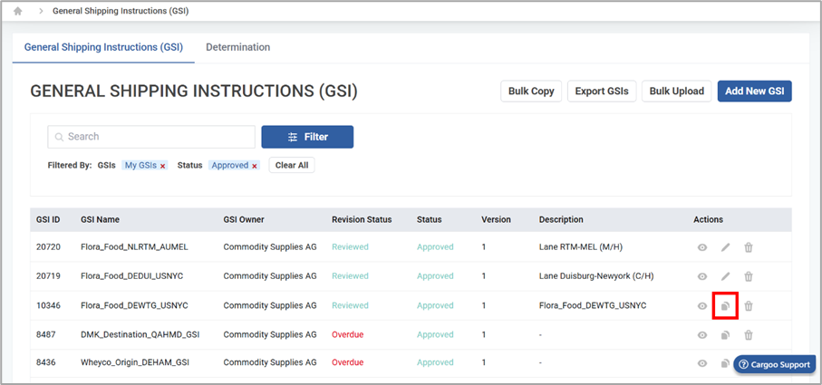Delete Flora_Food_DEWTG_USNYC with trash icon

tap(749, 306)
